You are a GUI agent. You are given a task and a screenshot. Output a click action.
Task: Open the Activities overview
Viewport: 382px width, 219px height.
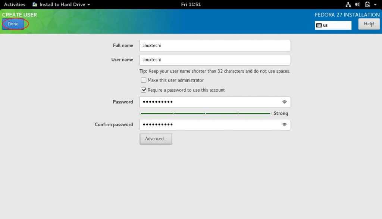15,4
